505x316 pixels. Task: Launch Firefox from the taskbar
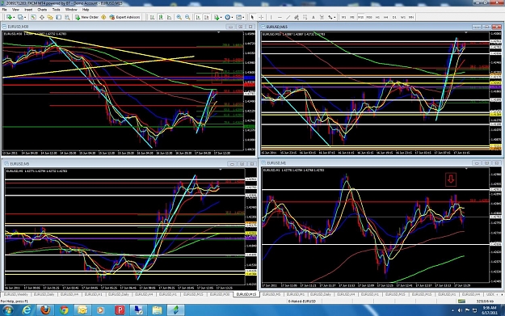pos(45,310)
